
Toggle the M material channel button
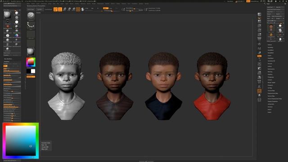(x=98, y=8)
